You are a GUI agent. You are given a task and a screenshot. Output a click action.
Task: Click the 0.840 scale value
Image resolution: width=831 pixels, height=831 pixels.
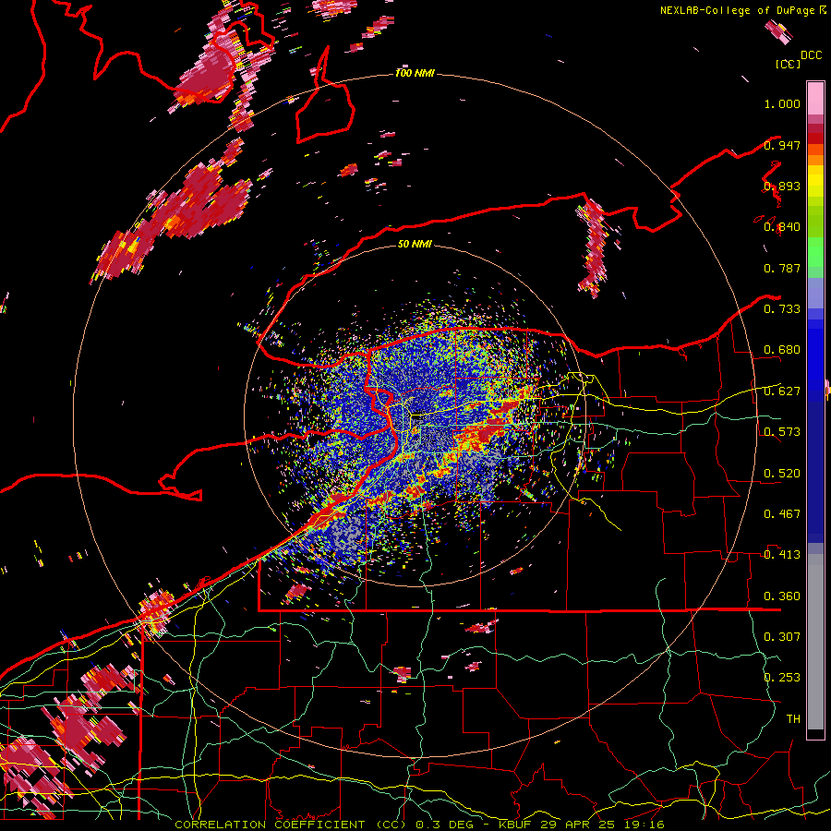(782, 227)
